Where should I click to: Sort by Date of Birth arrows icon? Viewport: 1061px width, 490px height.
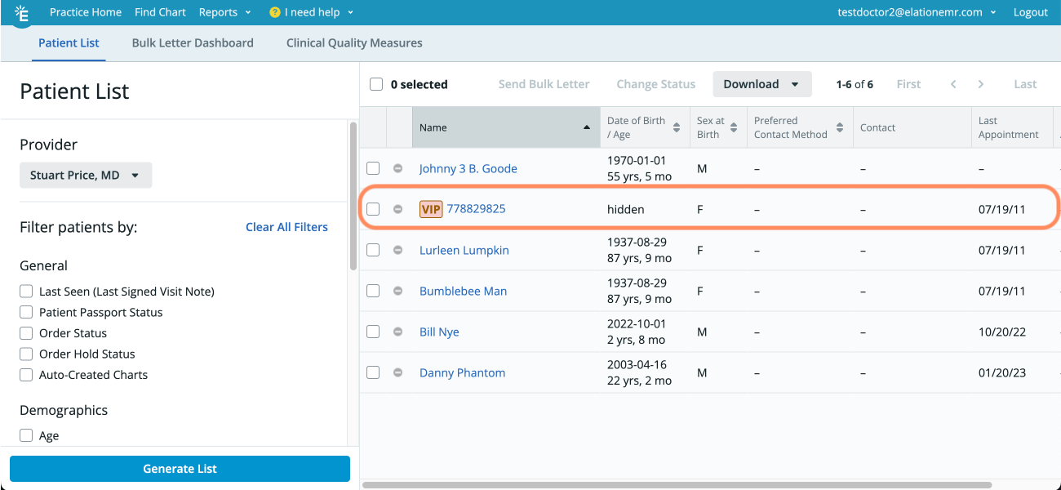point(676,127)
